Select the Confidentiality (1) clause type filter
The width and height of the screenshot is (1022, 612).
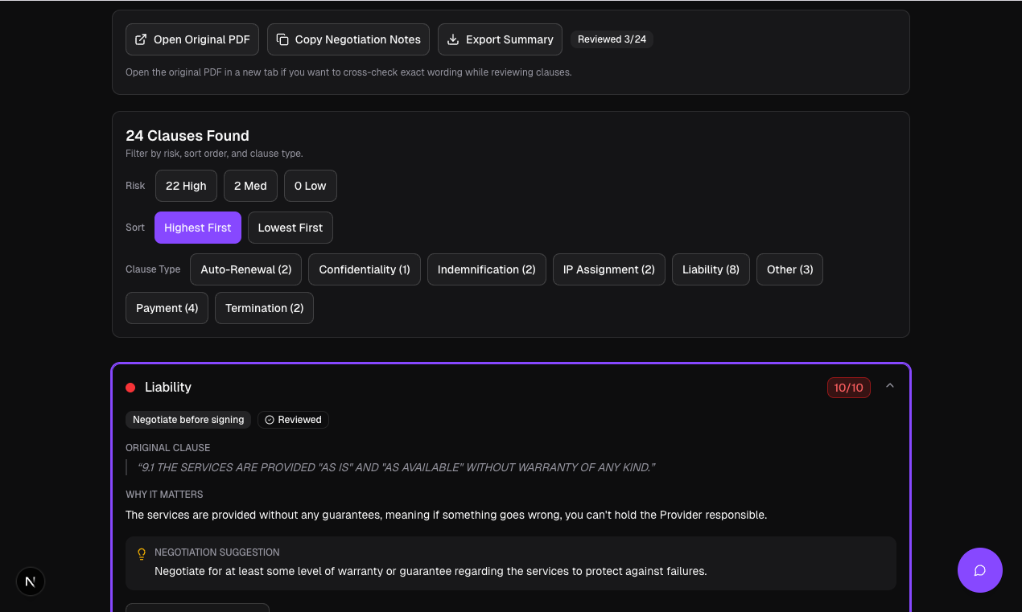click(364, 269)
